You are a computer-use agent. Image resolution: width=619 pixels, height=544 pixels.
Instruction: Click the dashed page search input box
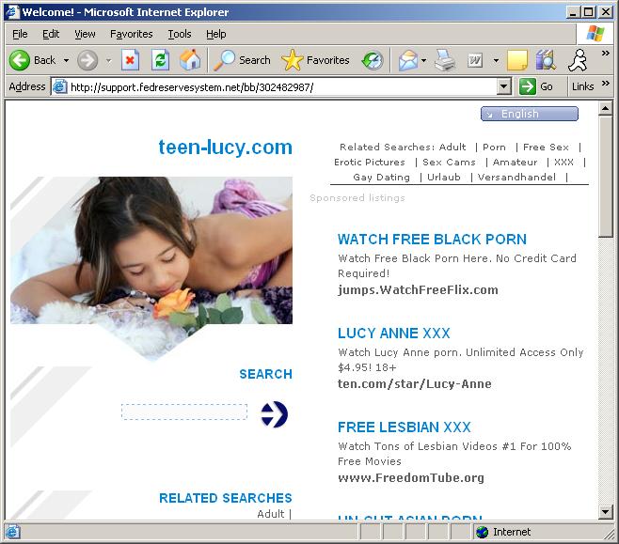184,412
